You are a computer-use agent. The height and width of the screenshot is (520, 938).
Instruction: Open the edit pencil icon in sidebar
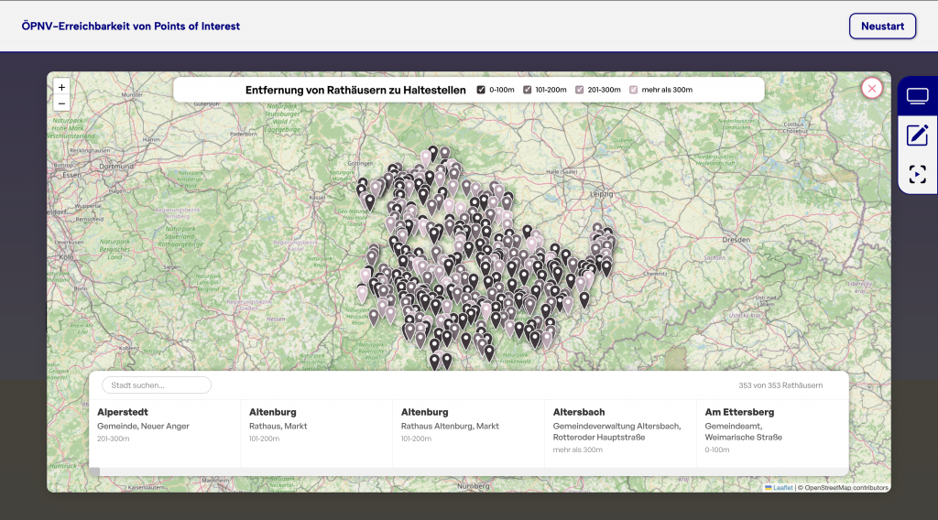click(917, 135)
